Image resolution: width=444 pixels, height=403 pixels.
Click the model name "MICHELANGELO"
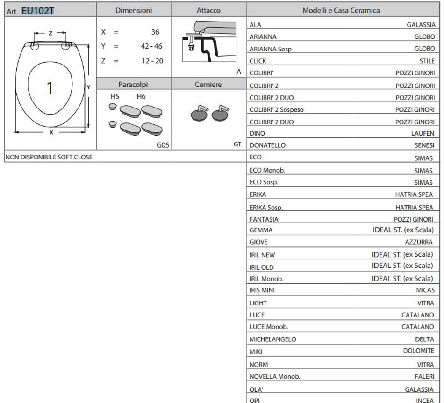pyautogui.click(x=272, y=339)
